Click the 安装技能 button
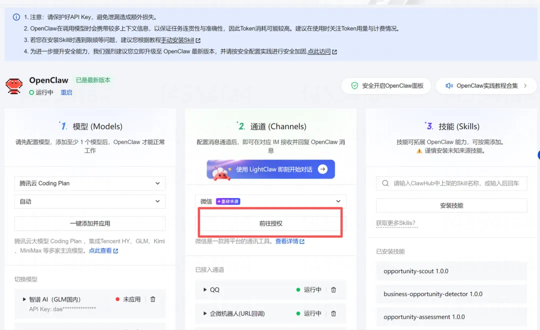Viewport: 540px width, 330px height. click(451, 205)
